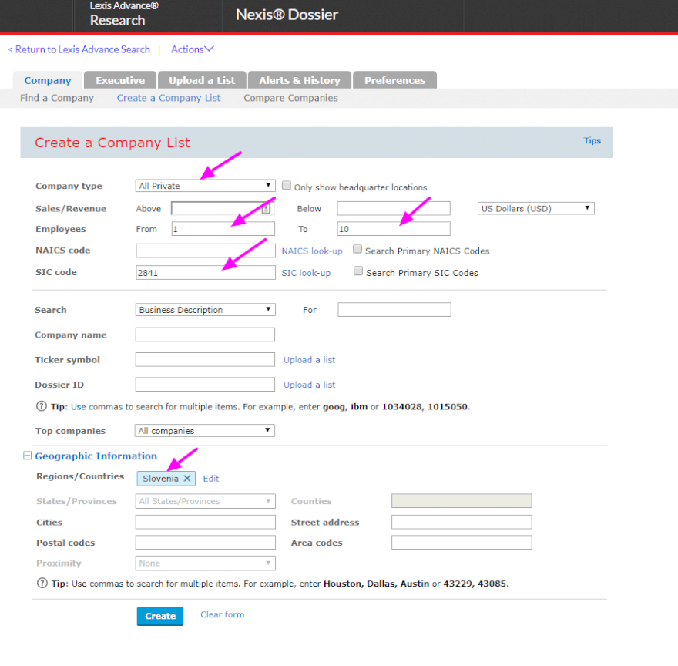Click the question mark tip icon near Dossier ID

(41, 406)
